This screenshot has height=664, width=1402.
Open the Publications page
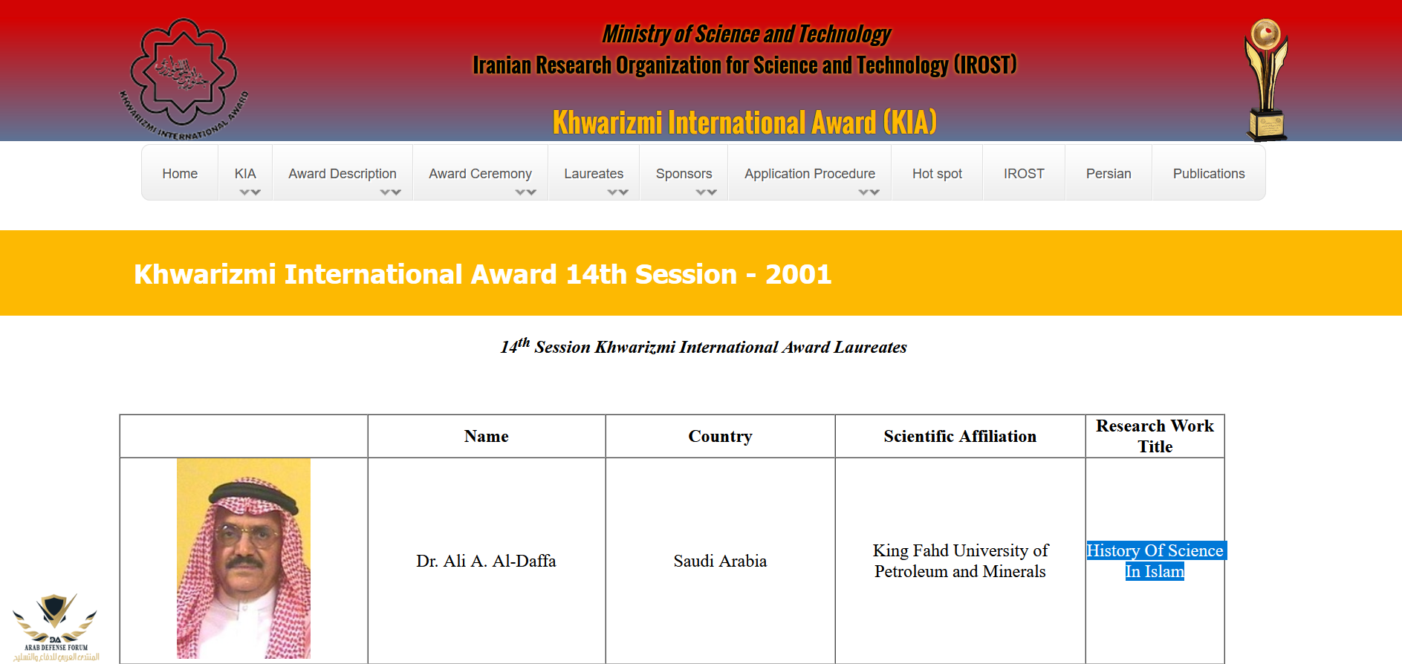[x=1209, y=173]
